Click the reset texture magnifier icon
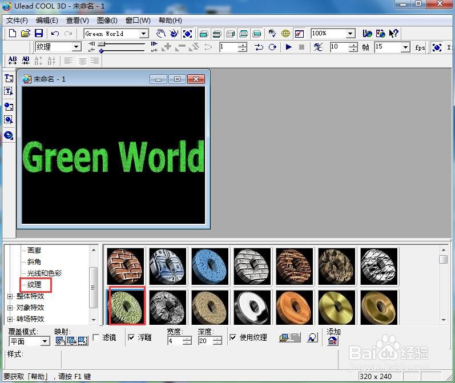 (312, 337)
